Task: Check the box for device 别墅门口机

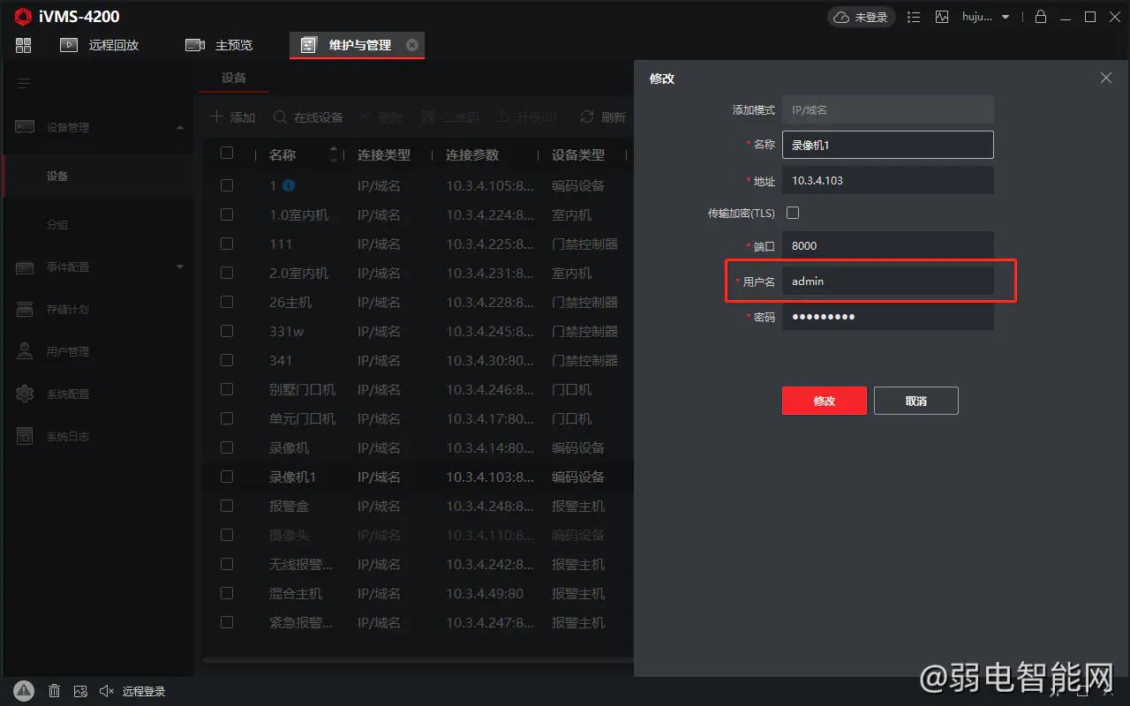Action: point(227,389)
